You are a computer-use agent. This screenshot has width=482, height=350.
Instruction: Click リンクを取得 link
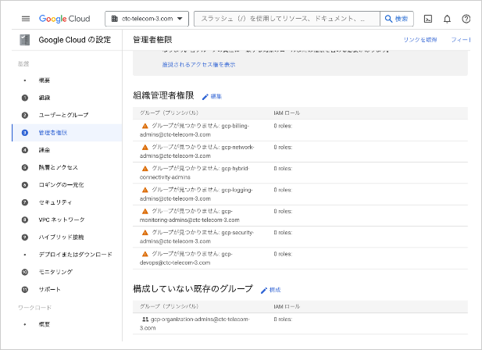420,40
